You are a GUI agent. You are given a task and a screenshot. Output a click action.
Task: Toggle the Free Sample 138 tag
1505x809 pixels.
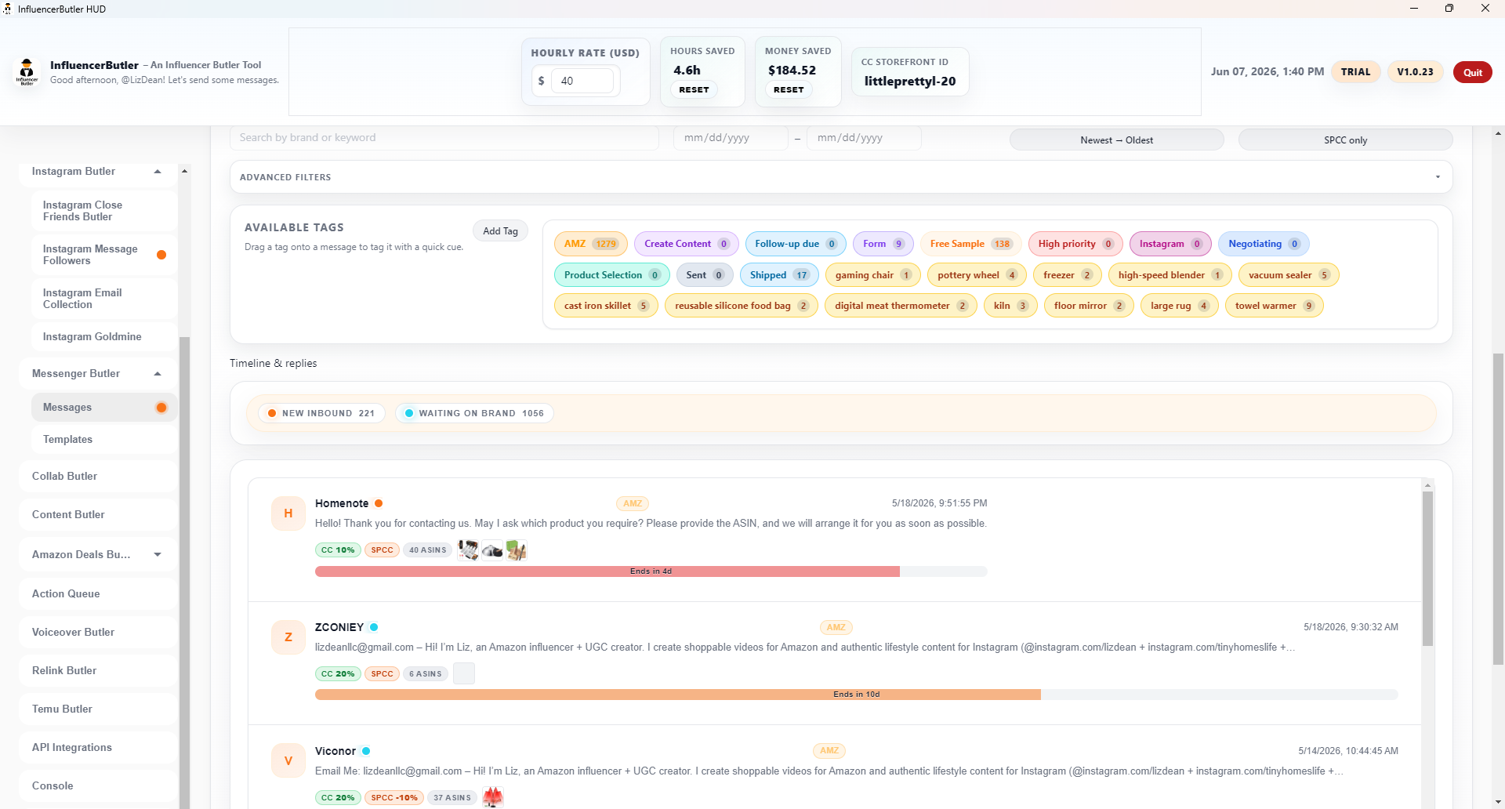pos(970,244)
